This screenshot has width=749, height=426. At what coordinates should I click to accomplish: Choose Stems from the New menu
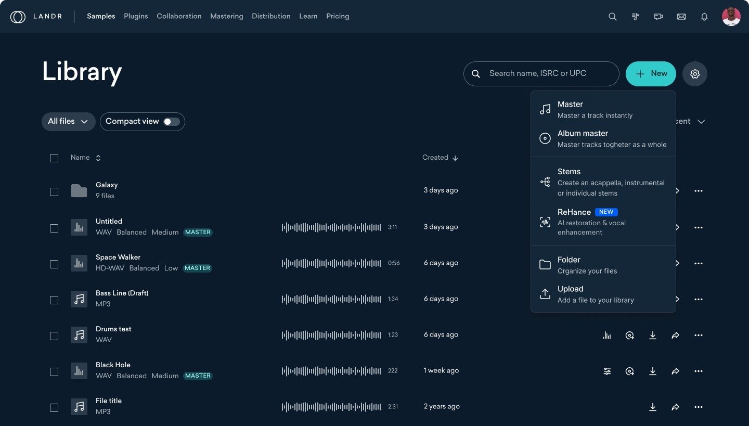(x=603, y=182)
